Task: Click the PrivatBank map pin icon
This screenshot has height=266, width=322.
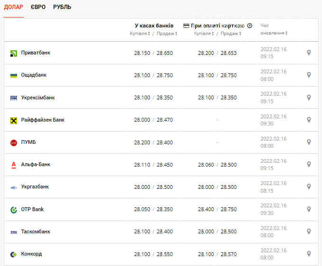Action: (x=309, y=53)
